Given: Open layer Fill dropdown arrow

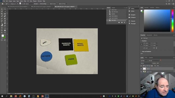Looking at the screenshot, I should [x=160, y=66].
